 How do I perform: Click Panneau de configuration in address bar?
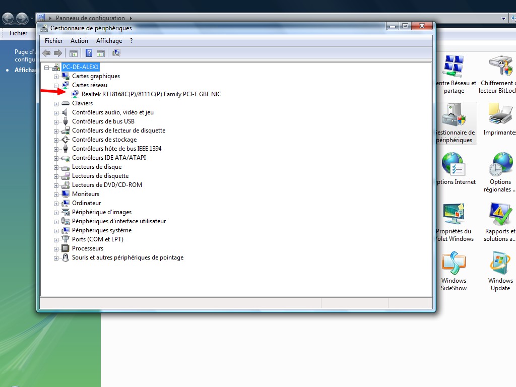coord(90,18)
